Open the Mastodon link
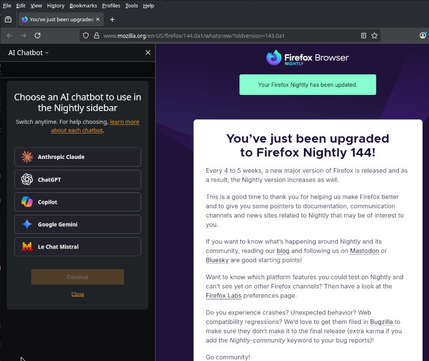The image size is (429, 361). [364, 251]
